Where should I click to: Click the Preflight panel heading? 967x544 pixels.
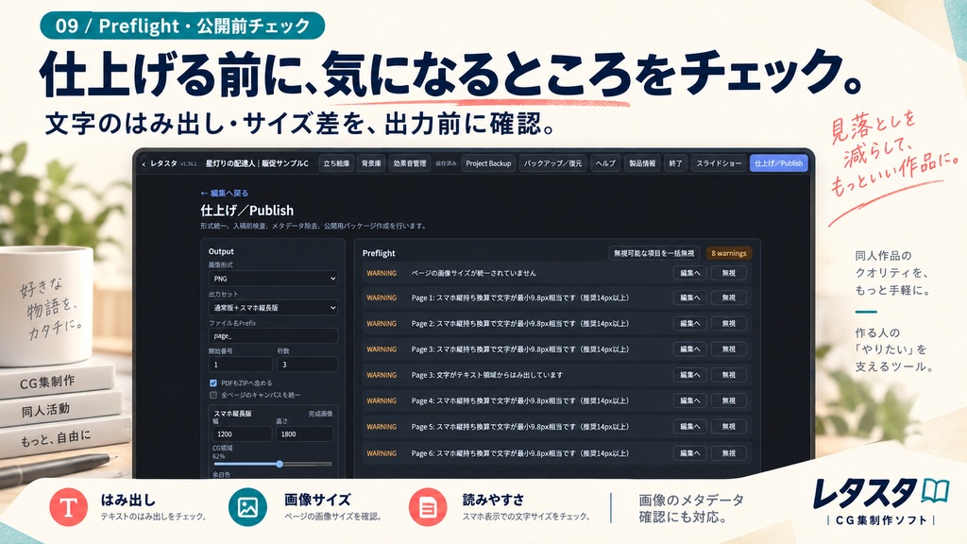[x=379, y=253]
